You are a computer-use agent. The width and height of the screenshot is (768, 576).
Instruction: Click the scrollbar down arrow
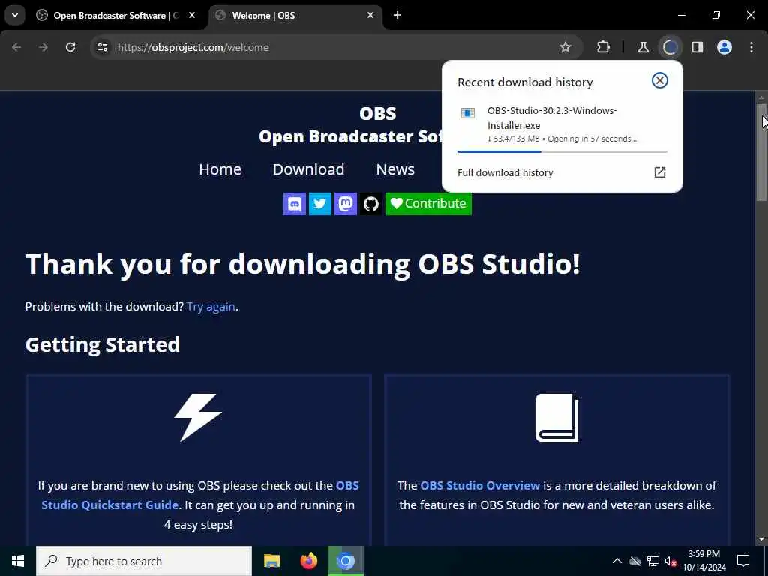[761, 539]
